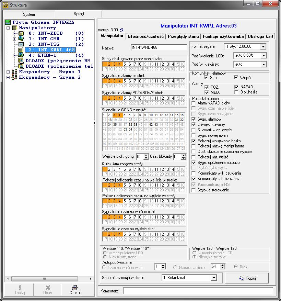This screenshot has width=281, height=301.
Task: Toggle the Stref alarm messages checkbox
Action: [x=206, y=78]
